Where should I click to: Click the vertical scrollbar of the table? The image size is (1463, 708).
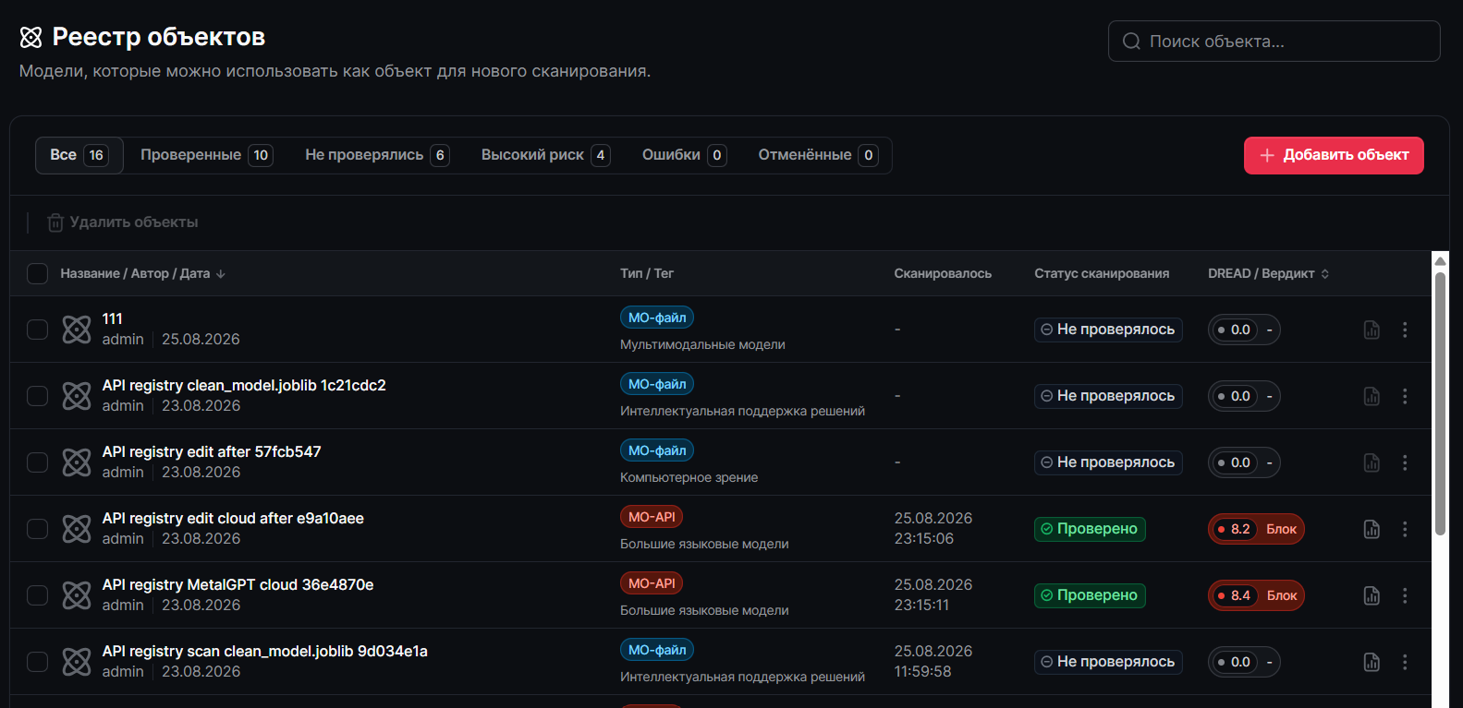1440,402
